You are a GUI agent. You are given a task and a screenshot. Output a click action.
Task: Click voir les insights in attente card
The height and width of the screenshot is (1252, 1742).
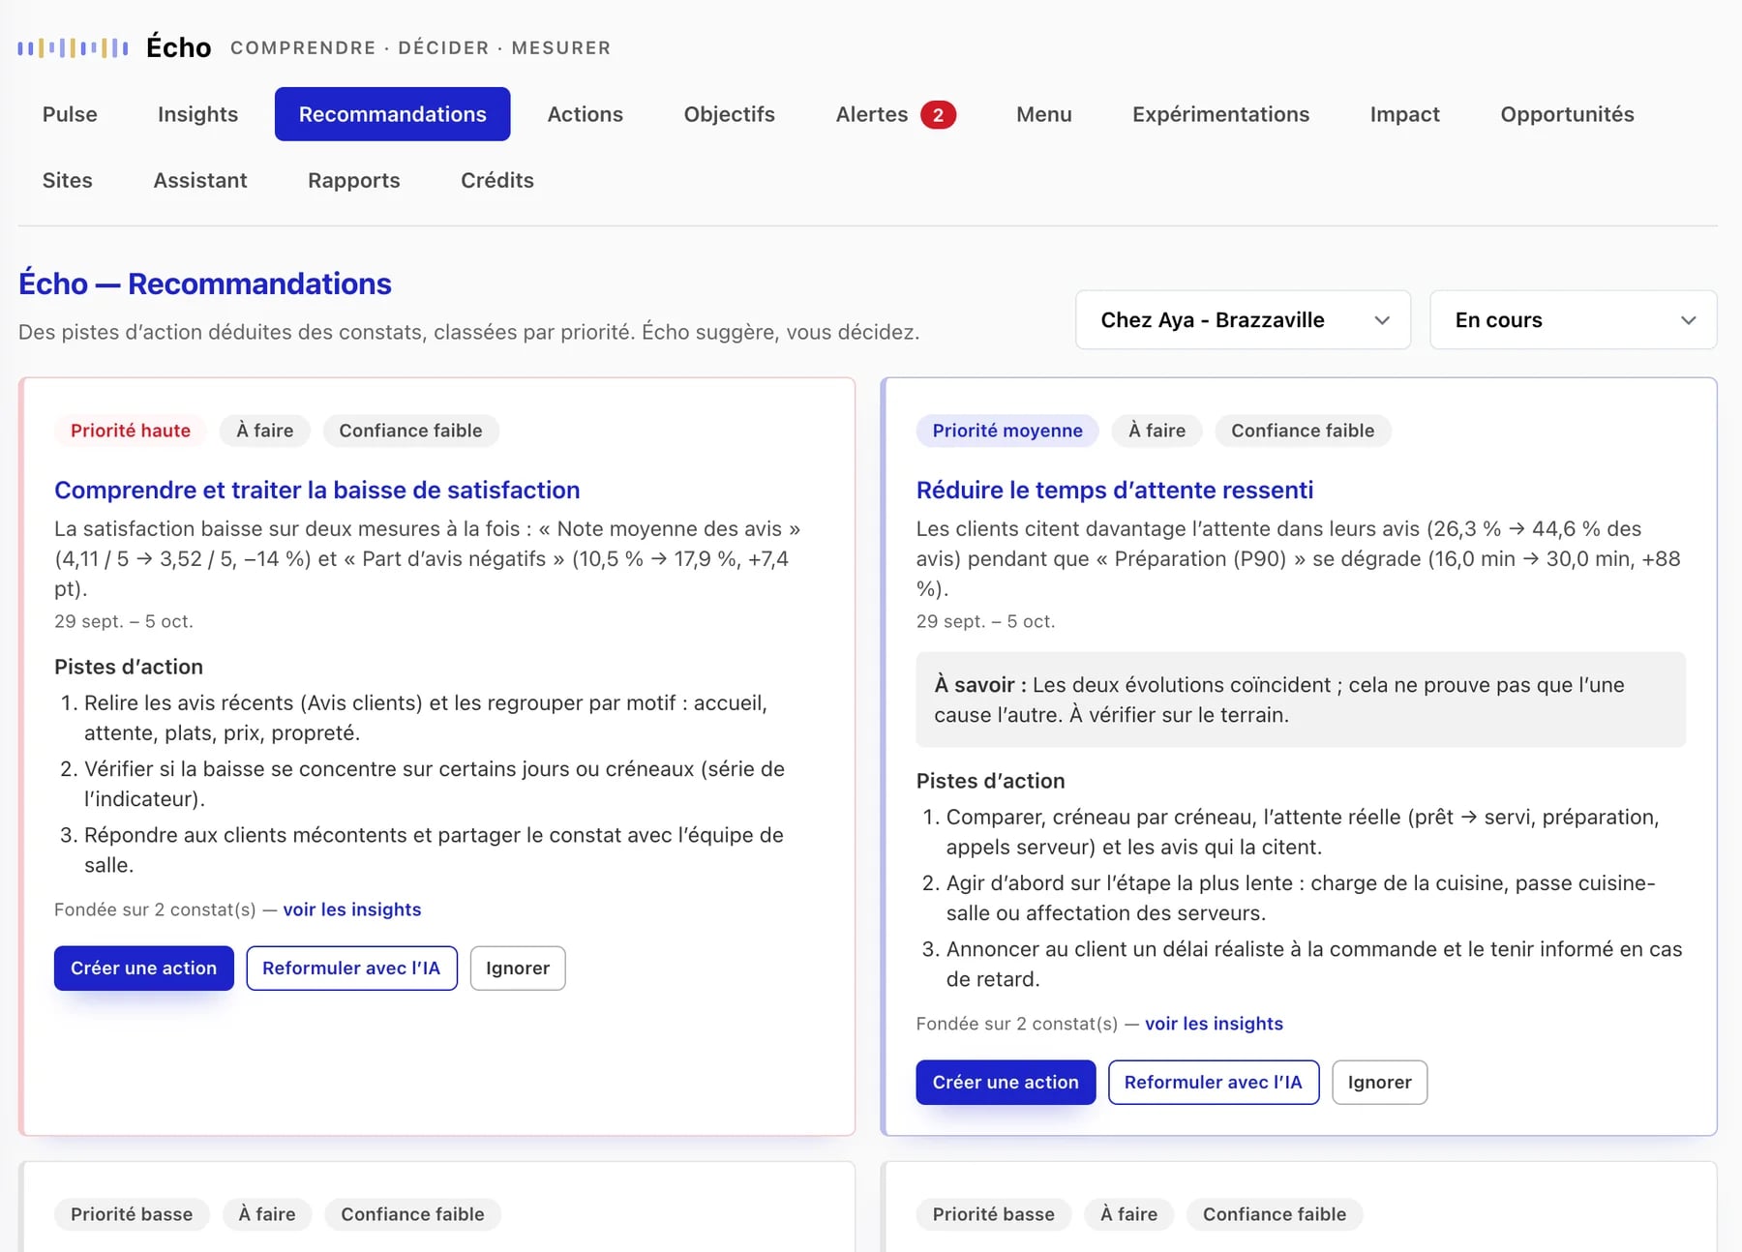coord(1214,1024)
